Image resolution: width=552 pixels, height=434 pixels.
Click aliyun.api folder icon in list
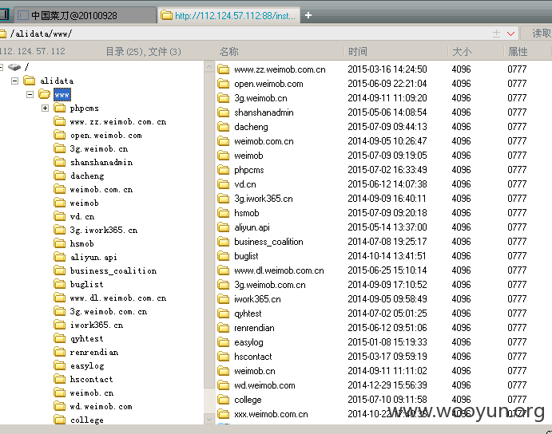coord(224,227)
